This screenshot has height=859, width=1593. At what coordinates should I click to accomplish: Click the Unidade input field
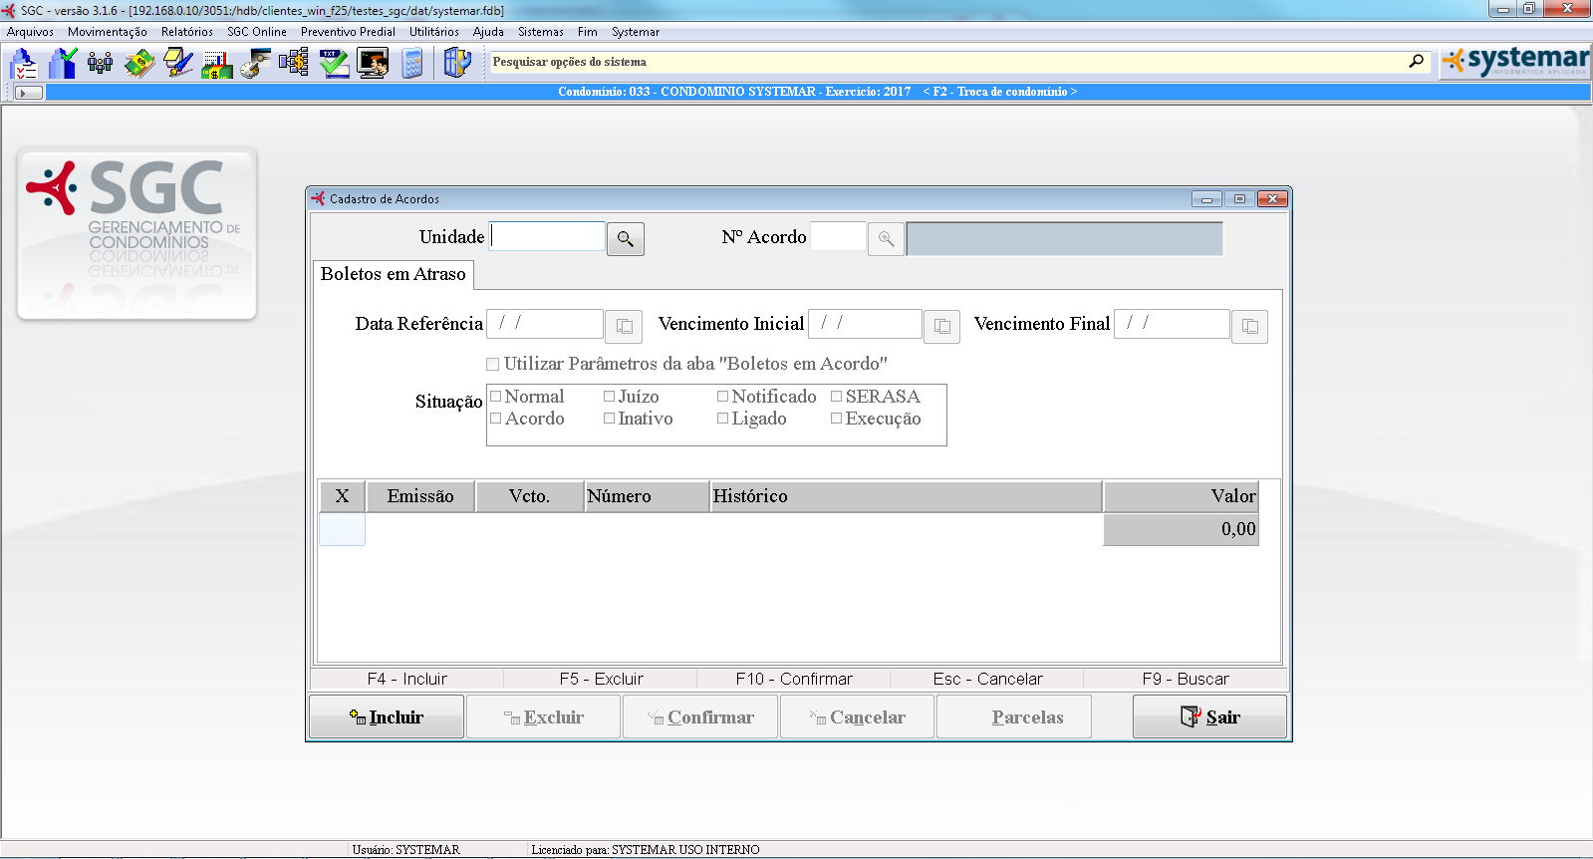[547, 237]
